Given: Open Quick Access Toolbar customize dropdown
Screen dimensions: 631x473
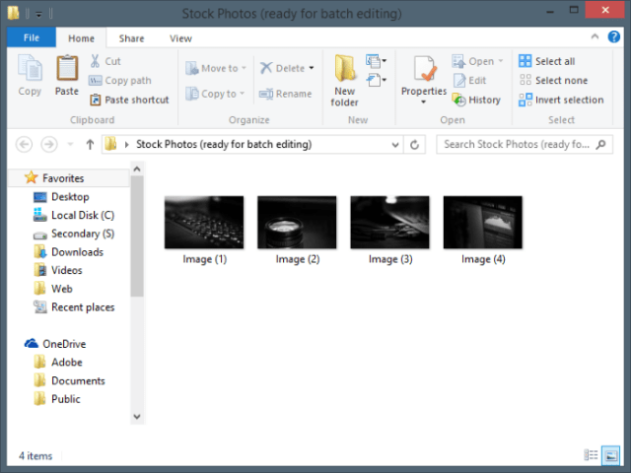Looking at the screenshot, I should coord(38,14).
